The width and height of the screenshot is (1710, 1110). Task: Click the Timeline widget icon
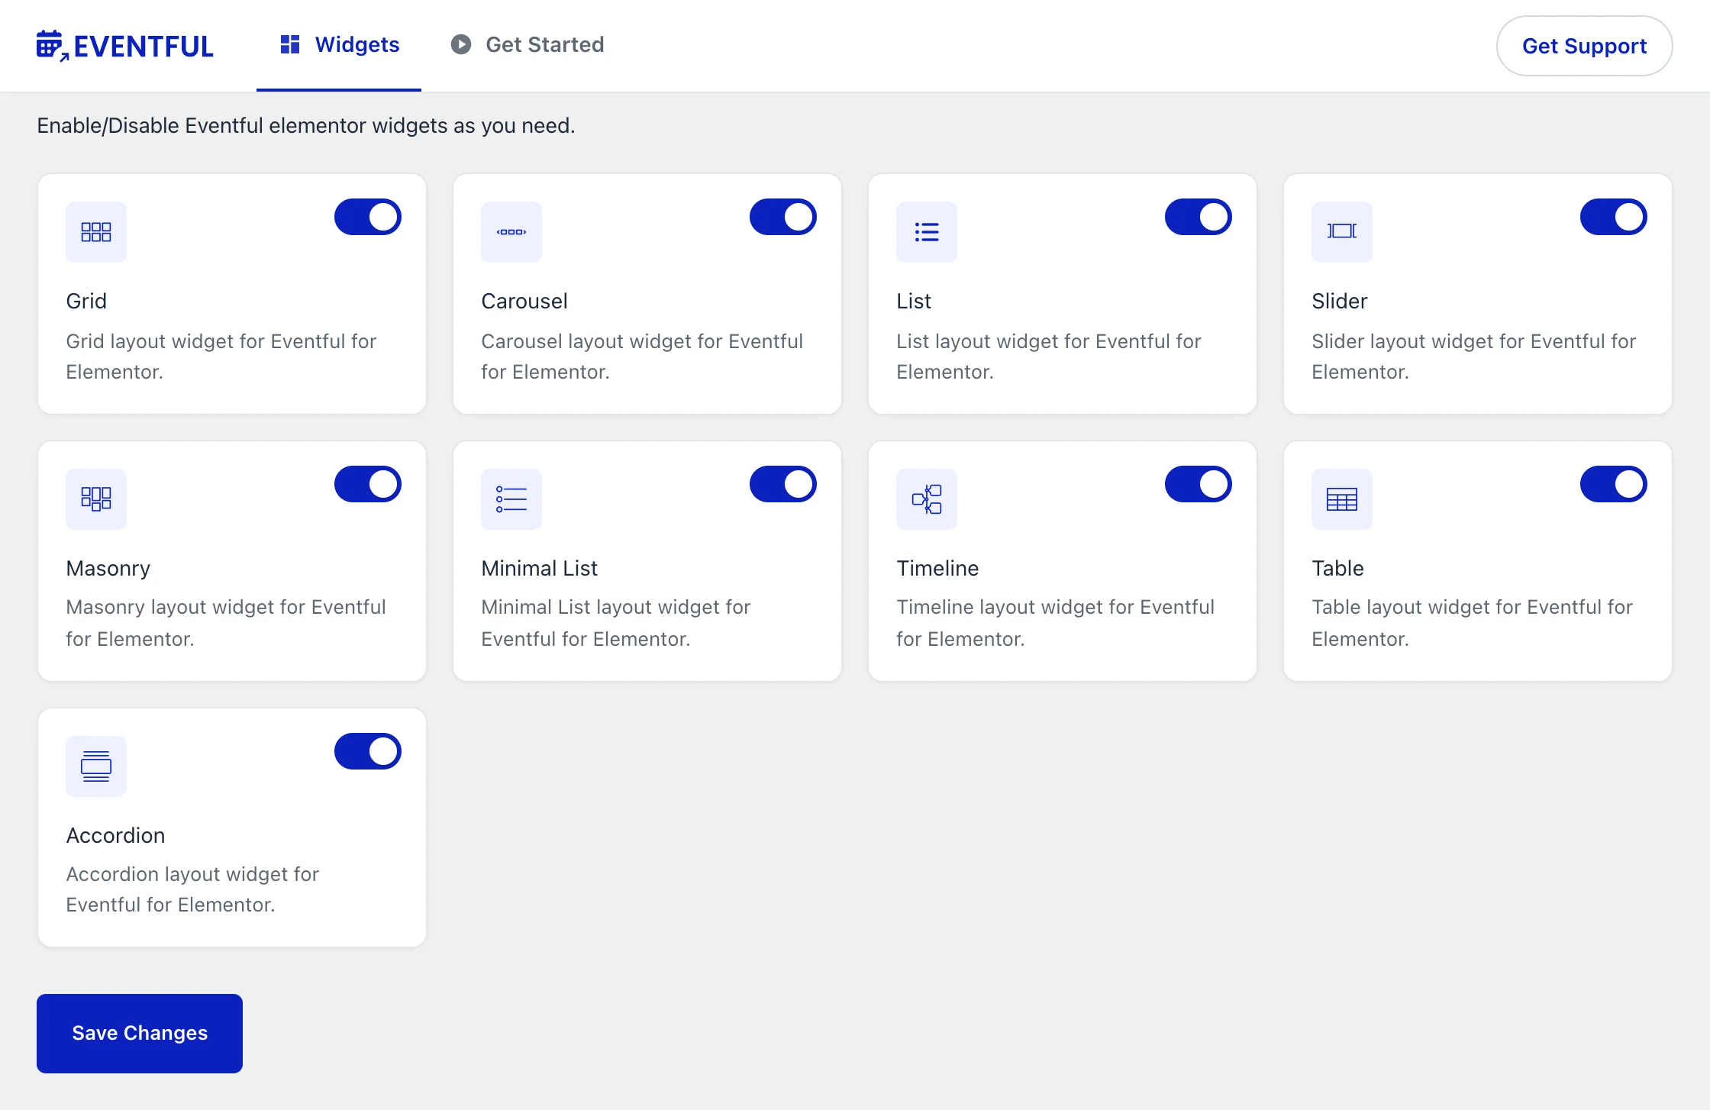click(927, 499)
